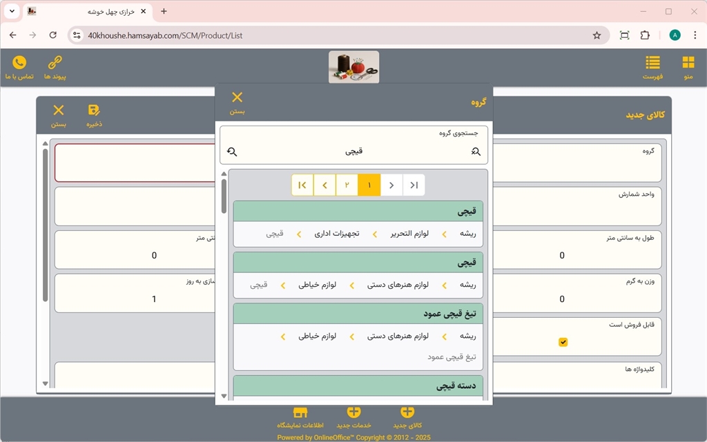
Task: Open the تماس با ما phone icon
Action: (19, 67)
